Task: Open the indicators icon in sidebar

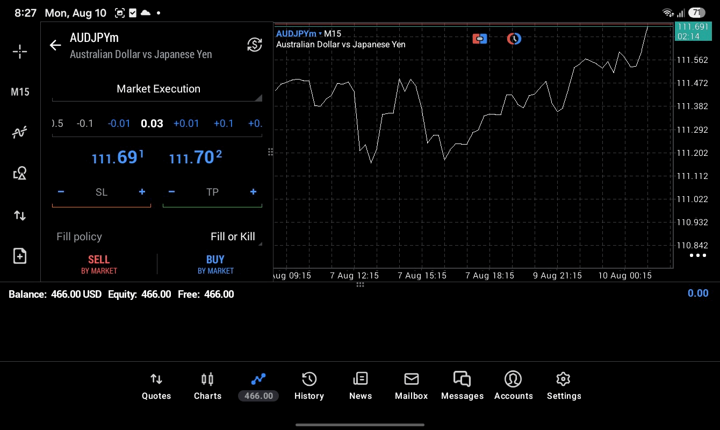Action: (20, 132)
